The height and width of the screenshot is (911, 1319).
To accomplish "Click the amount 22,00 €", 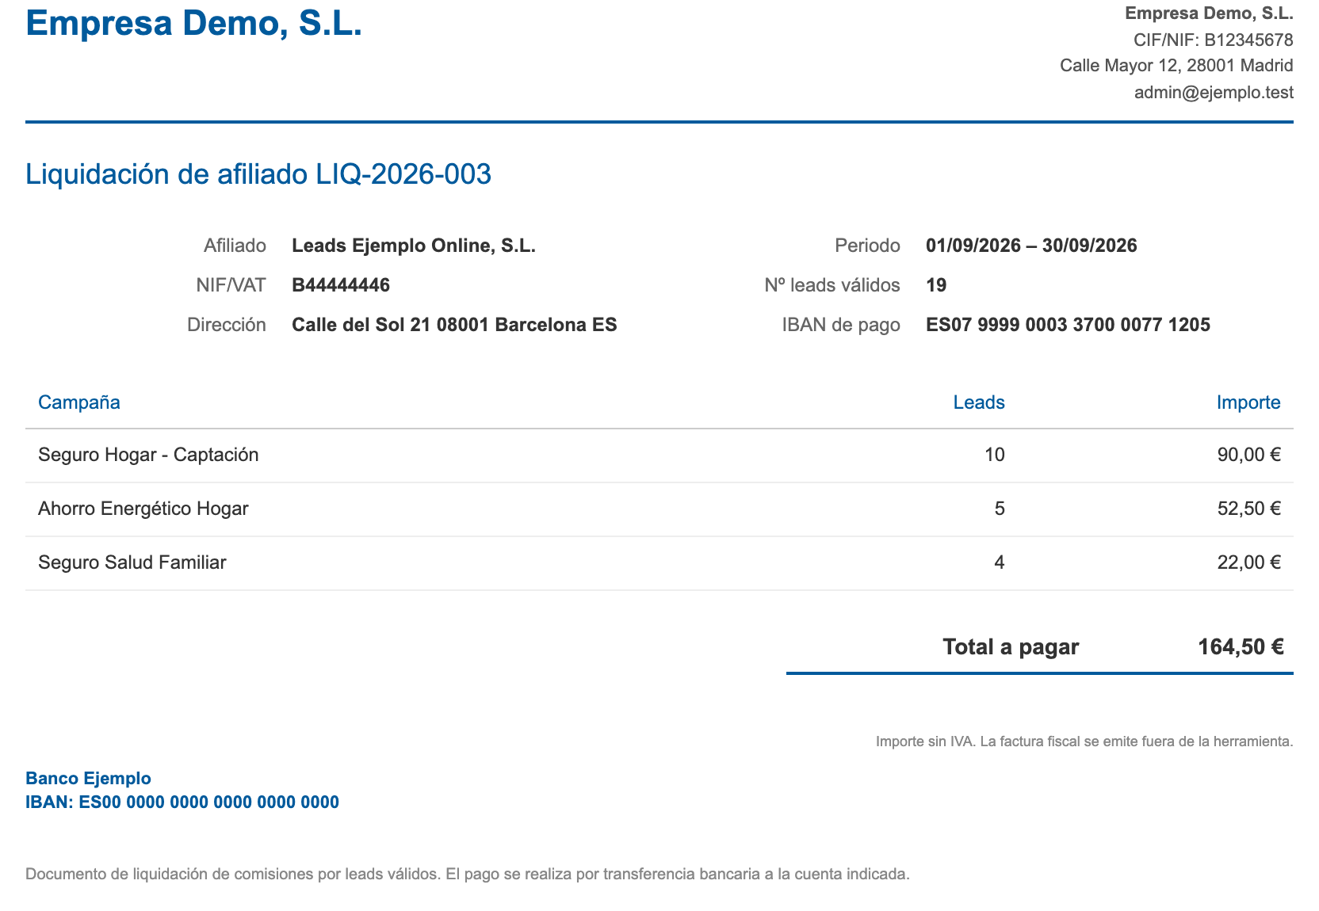I will pyautogui.click(x=1249, y=562).
